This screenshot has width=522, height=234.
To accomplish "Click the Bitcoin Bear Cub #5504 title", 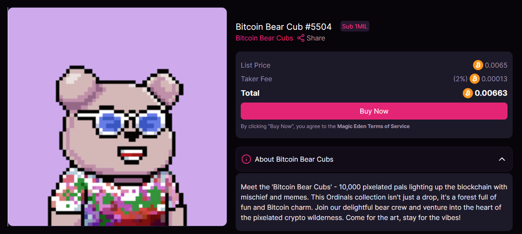I will pyautogui.click(x=283, y=27).
